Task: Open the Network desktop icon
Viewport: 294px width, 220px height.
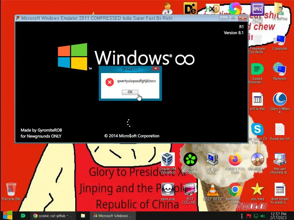Action: 280,71
